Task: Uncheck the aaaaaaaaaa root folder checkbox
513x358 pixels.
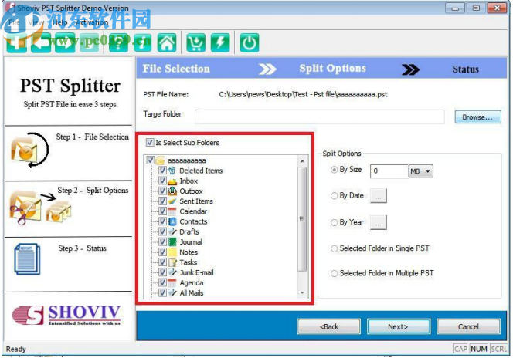Action: click(150, 160)
